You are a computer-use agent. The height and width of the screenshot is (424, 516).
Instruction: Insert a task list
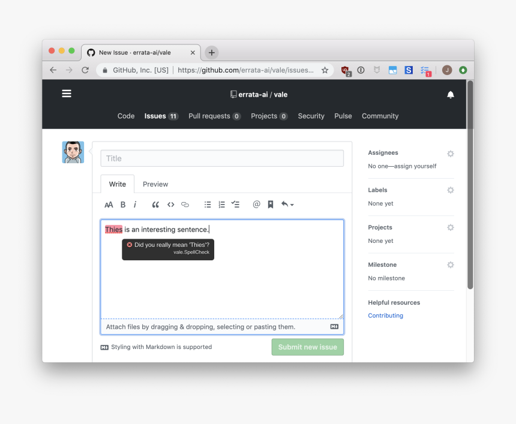coord(235,205)
